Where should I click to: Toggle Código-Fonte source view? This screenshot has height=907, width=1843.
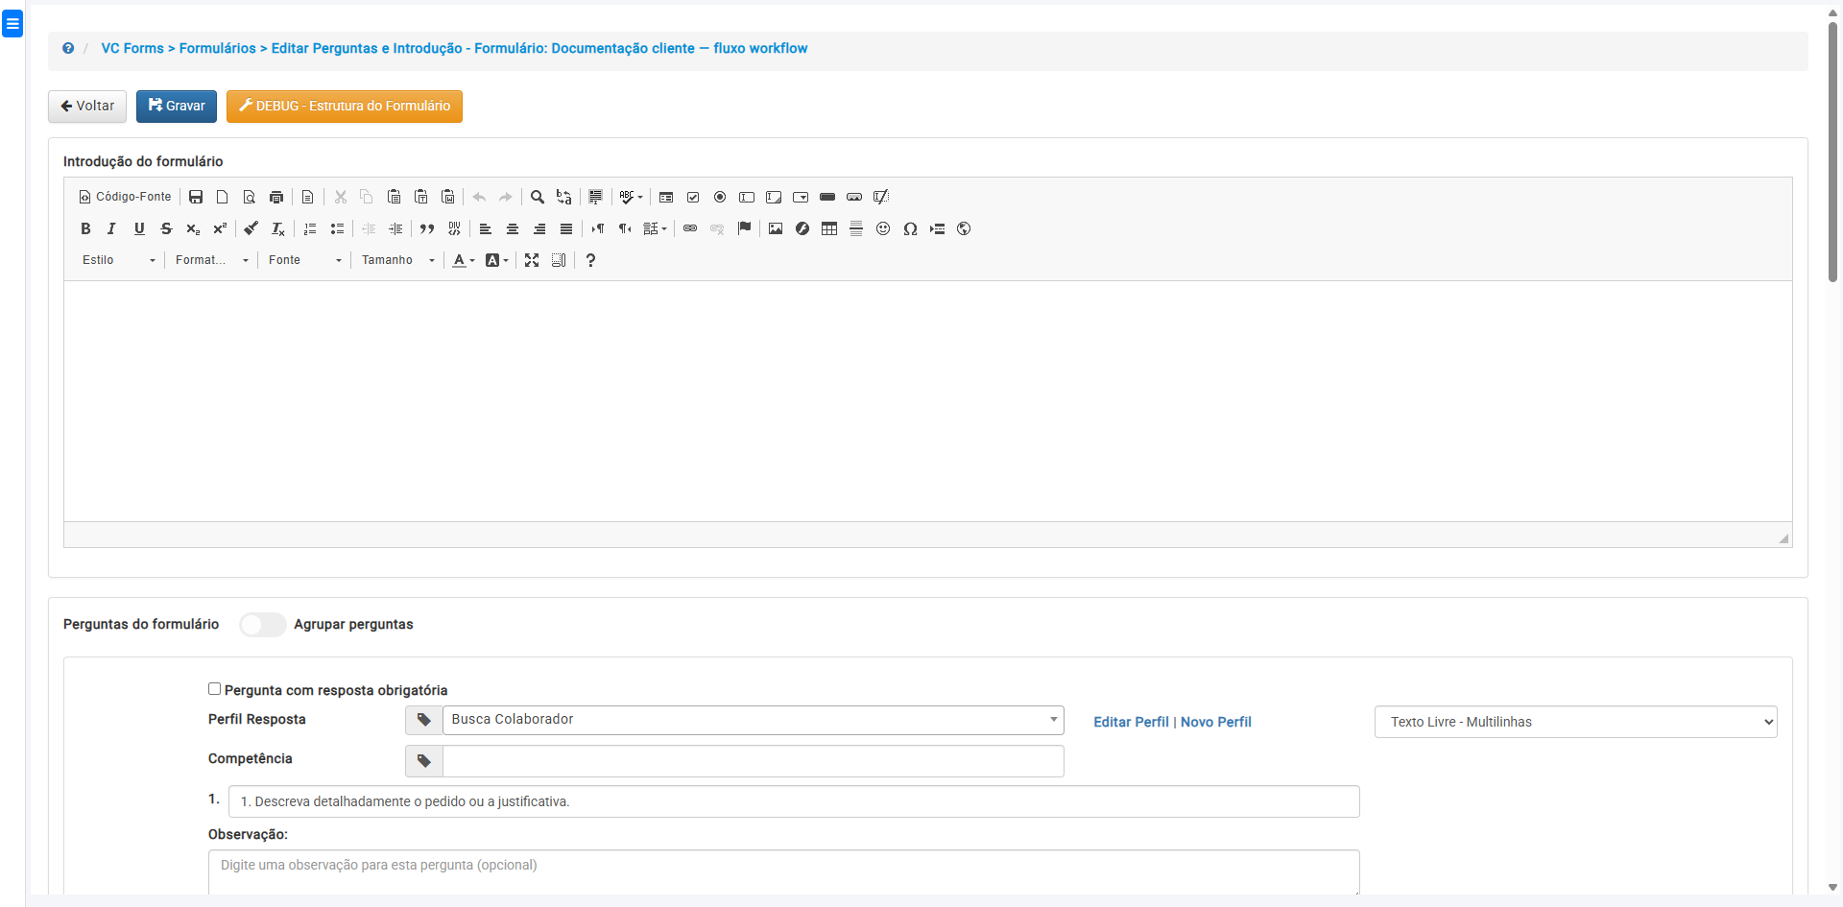(x=125, y=197)
